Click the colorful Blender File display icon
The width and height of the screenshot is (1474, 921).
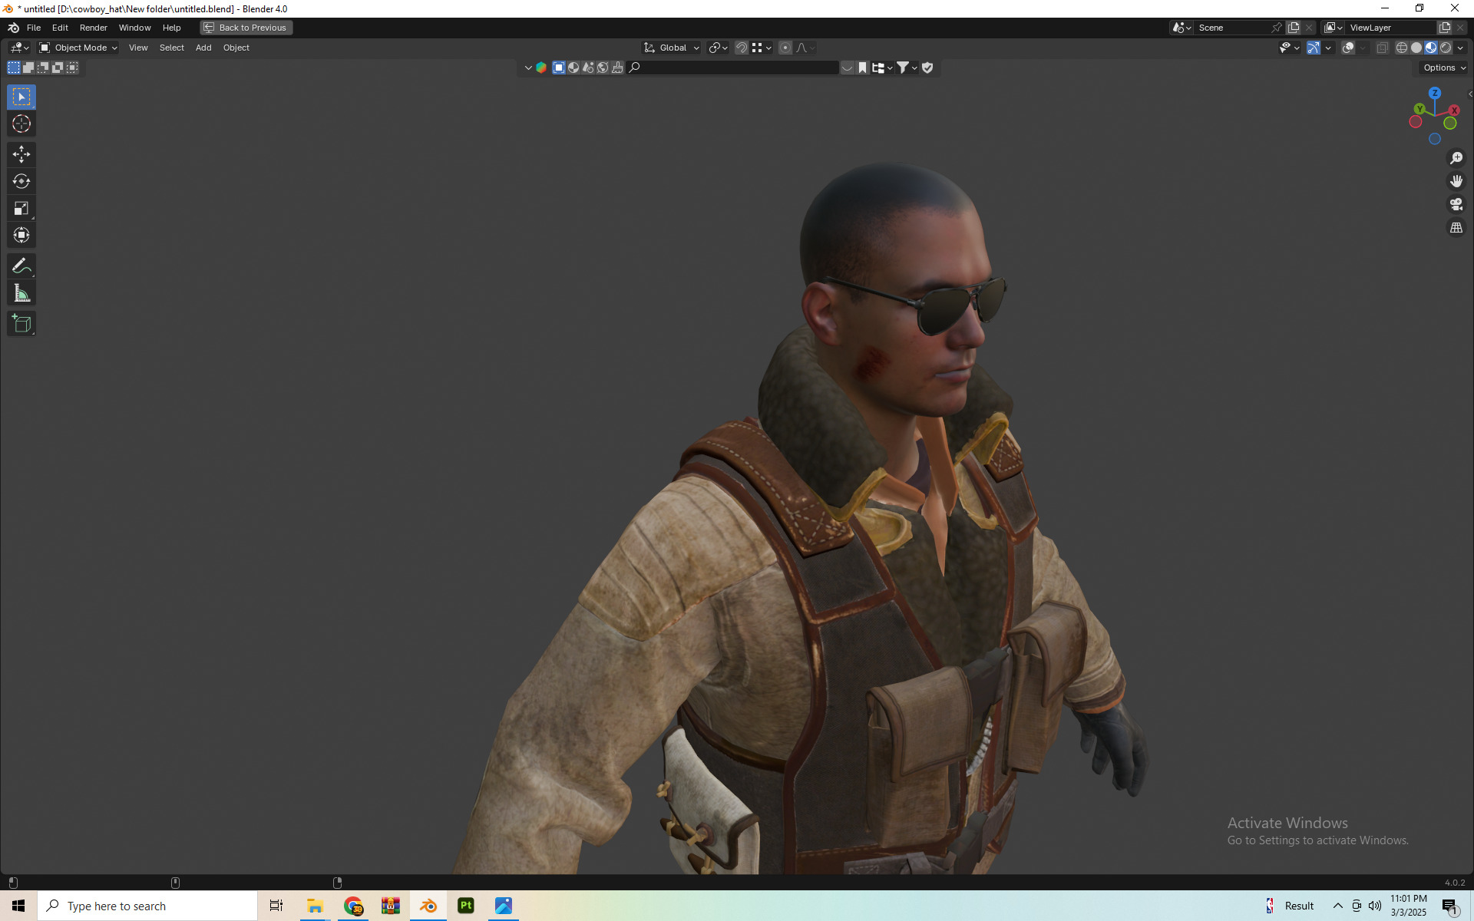coord(541,68)
